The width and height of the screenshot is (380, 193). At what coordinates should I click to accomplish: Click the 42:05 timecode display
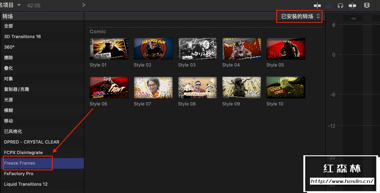pos(34,5)
